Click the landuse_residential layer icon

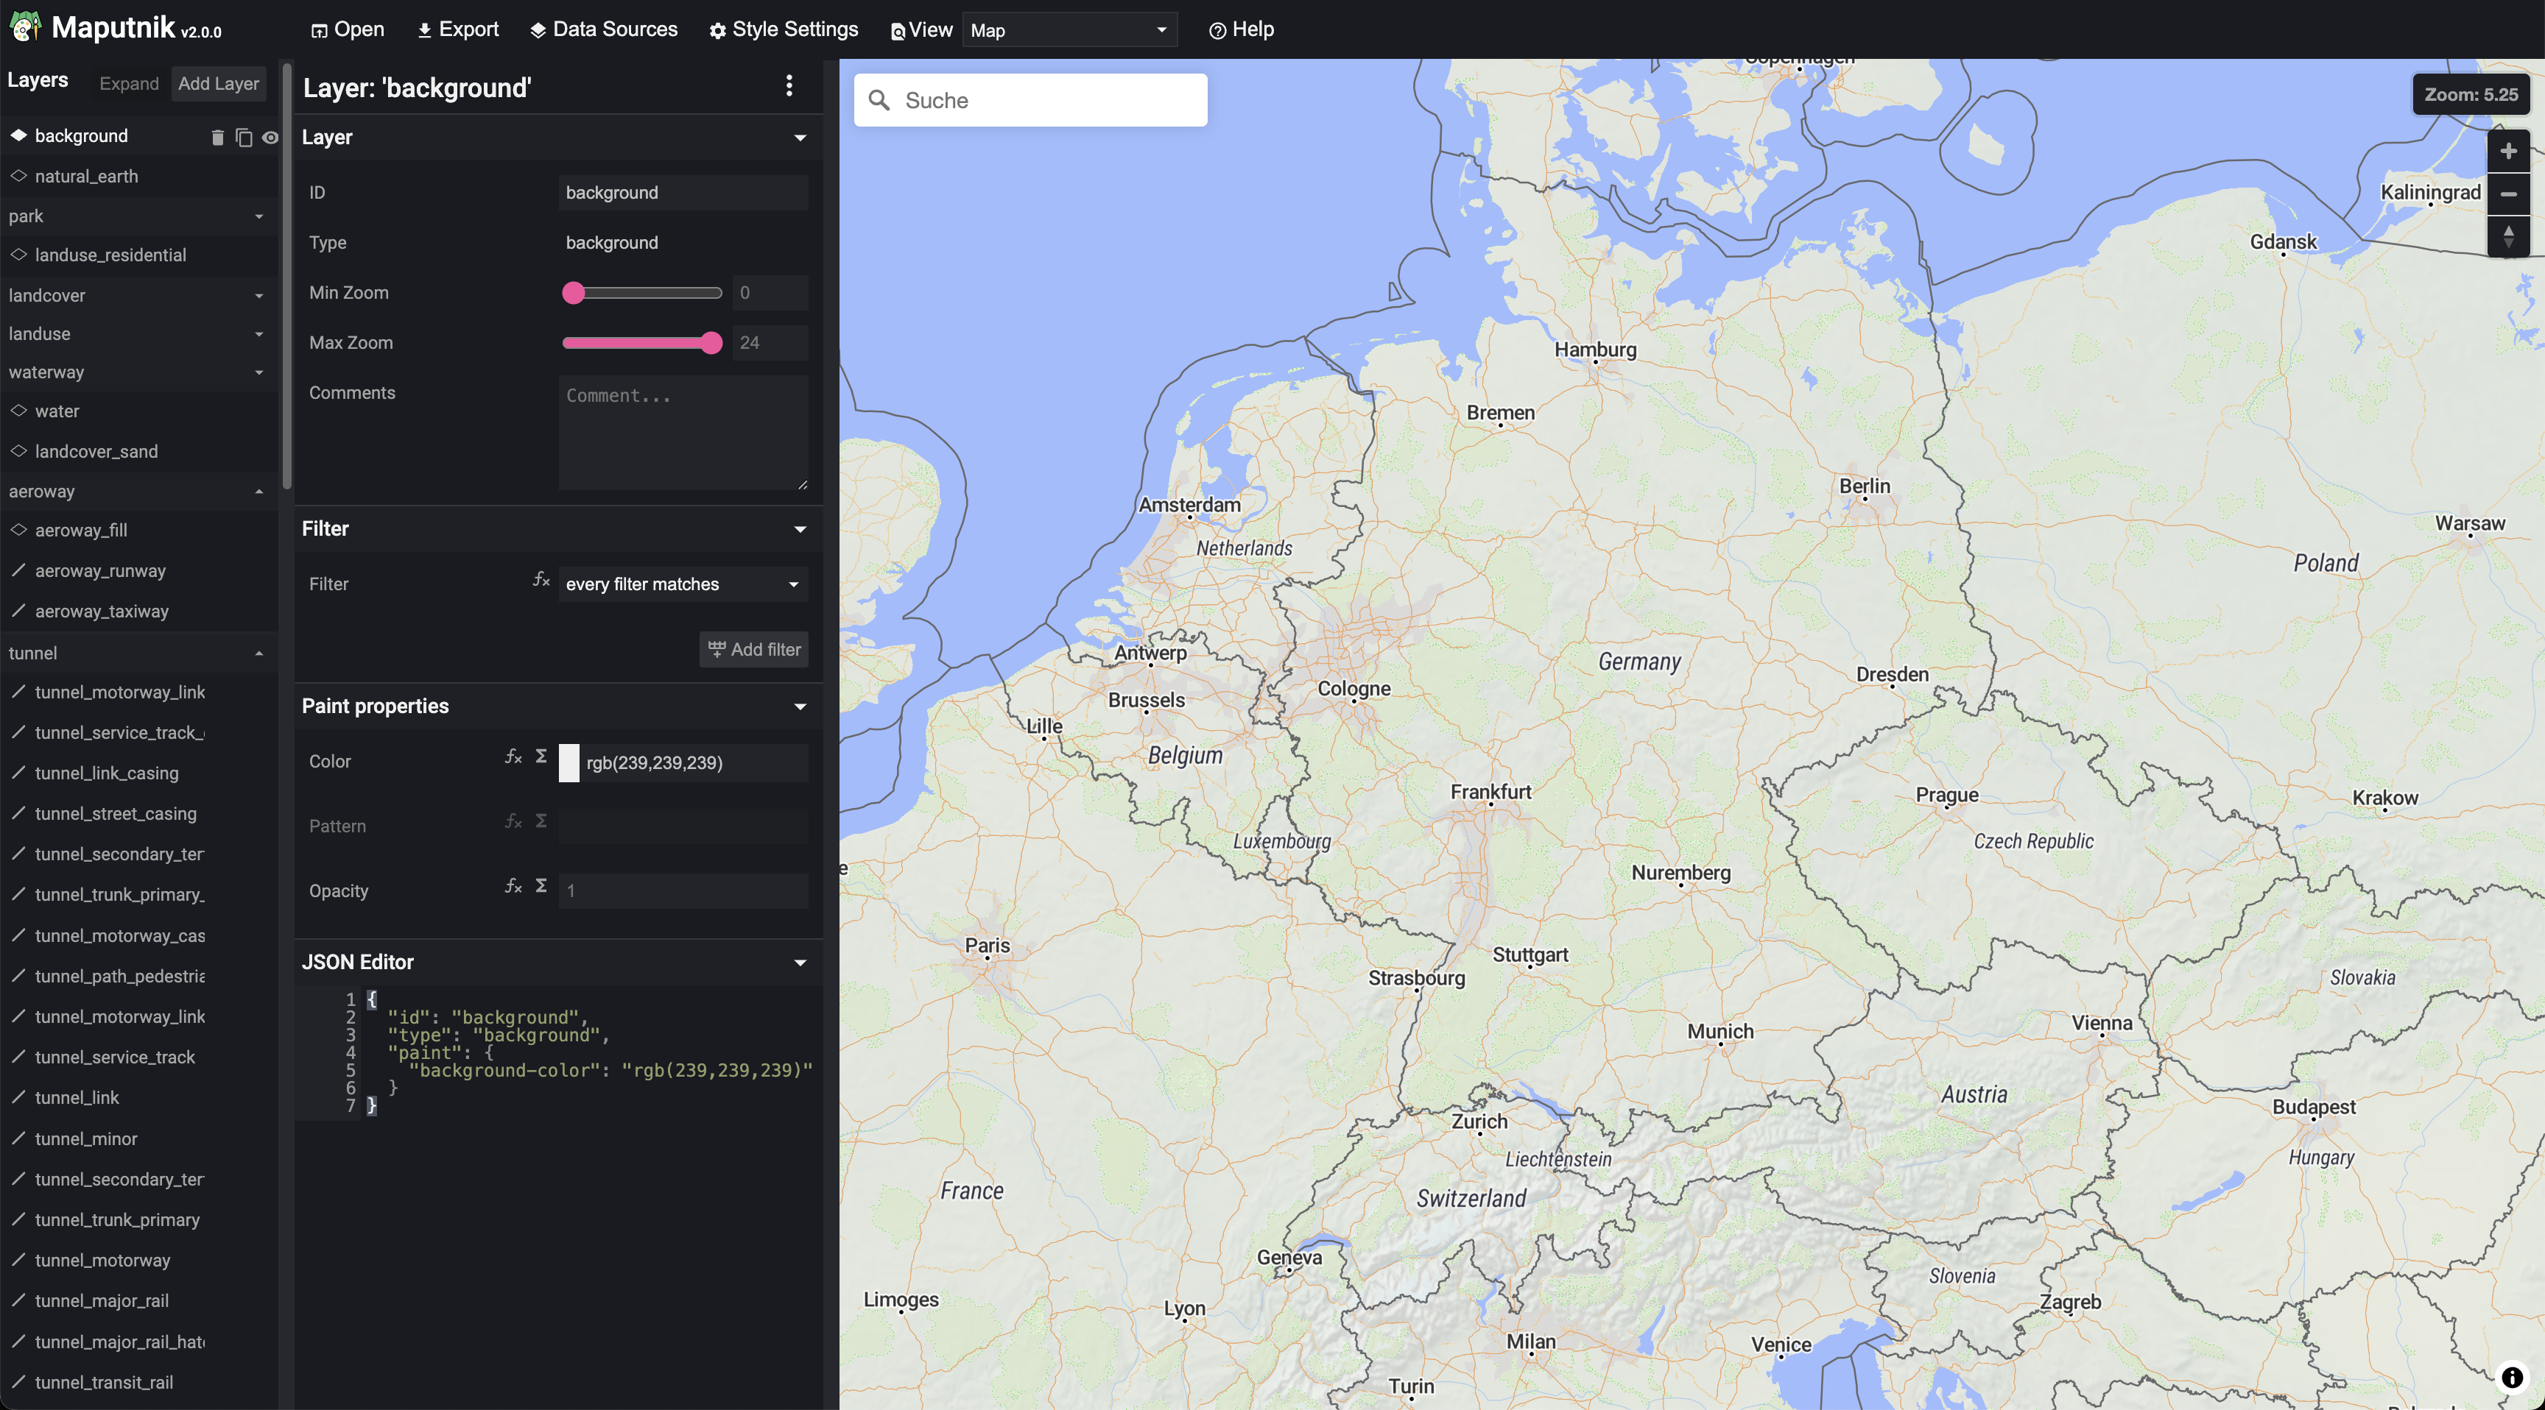(x=18, y=254)
